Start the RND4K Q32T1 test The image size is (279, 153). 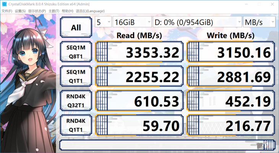tap(76, 101)
